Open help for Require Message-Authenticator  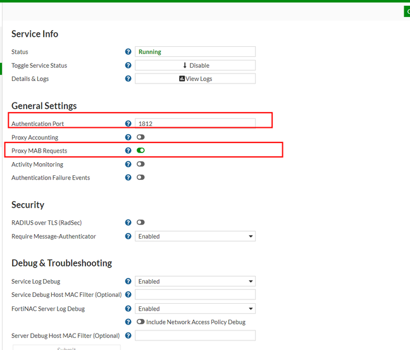click(x=128, y=237)
